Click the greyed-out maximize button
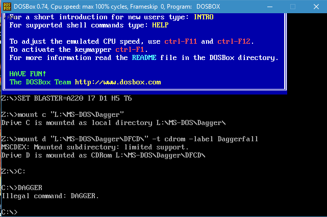This screenshot has height=217, width=327. [x=293, y=7]
